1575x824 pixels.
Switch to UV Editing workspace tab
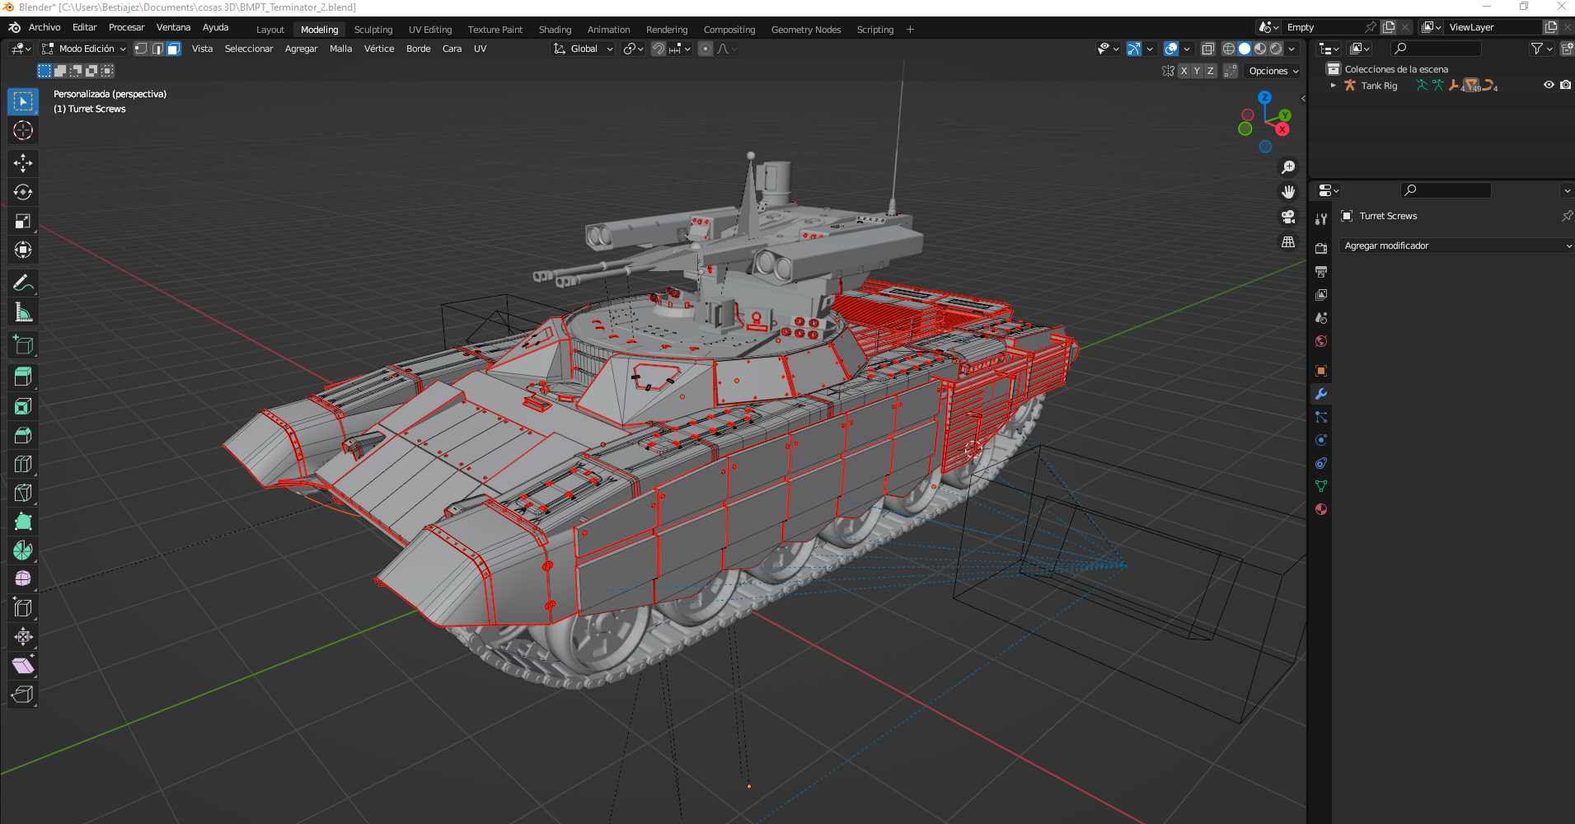[430, 30]
